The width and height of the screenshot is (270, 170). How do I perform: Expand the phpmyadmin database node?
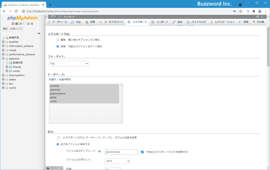click(3, 75)
